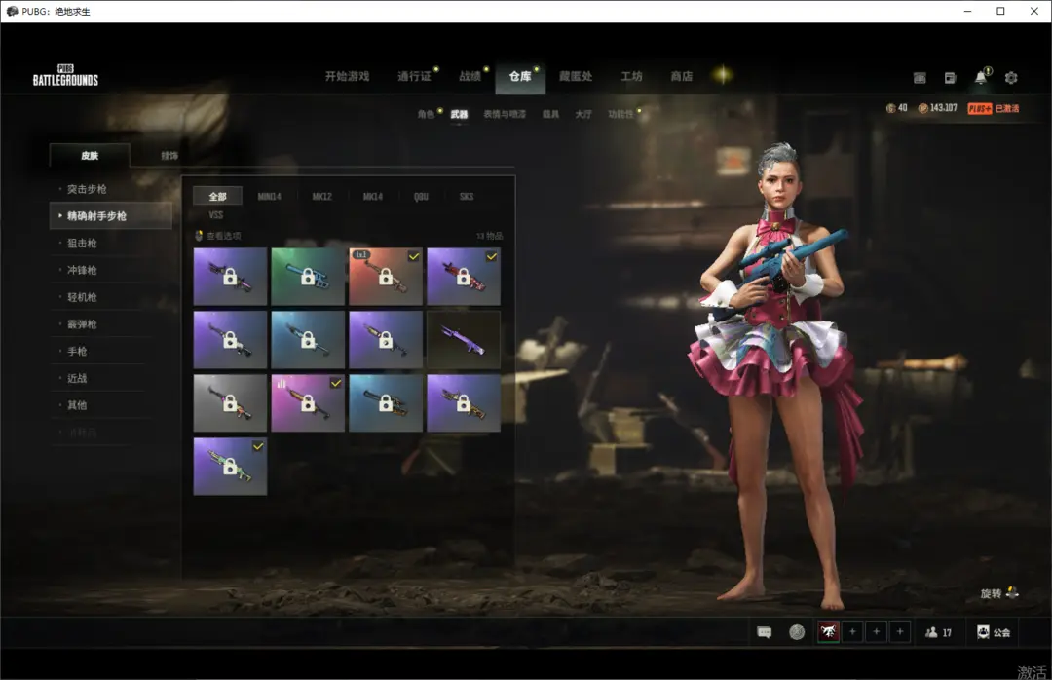Click the 查看选项 view options hint
1052x680 pixels.
point(218,236)
